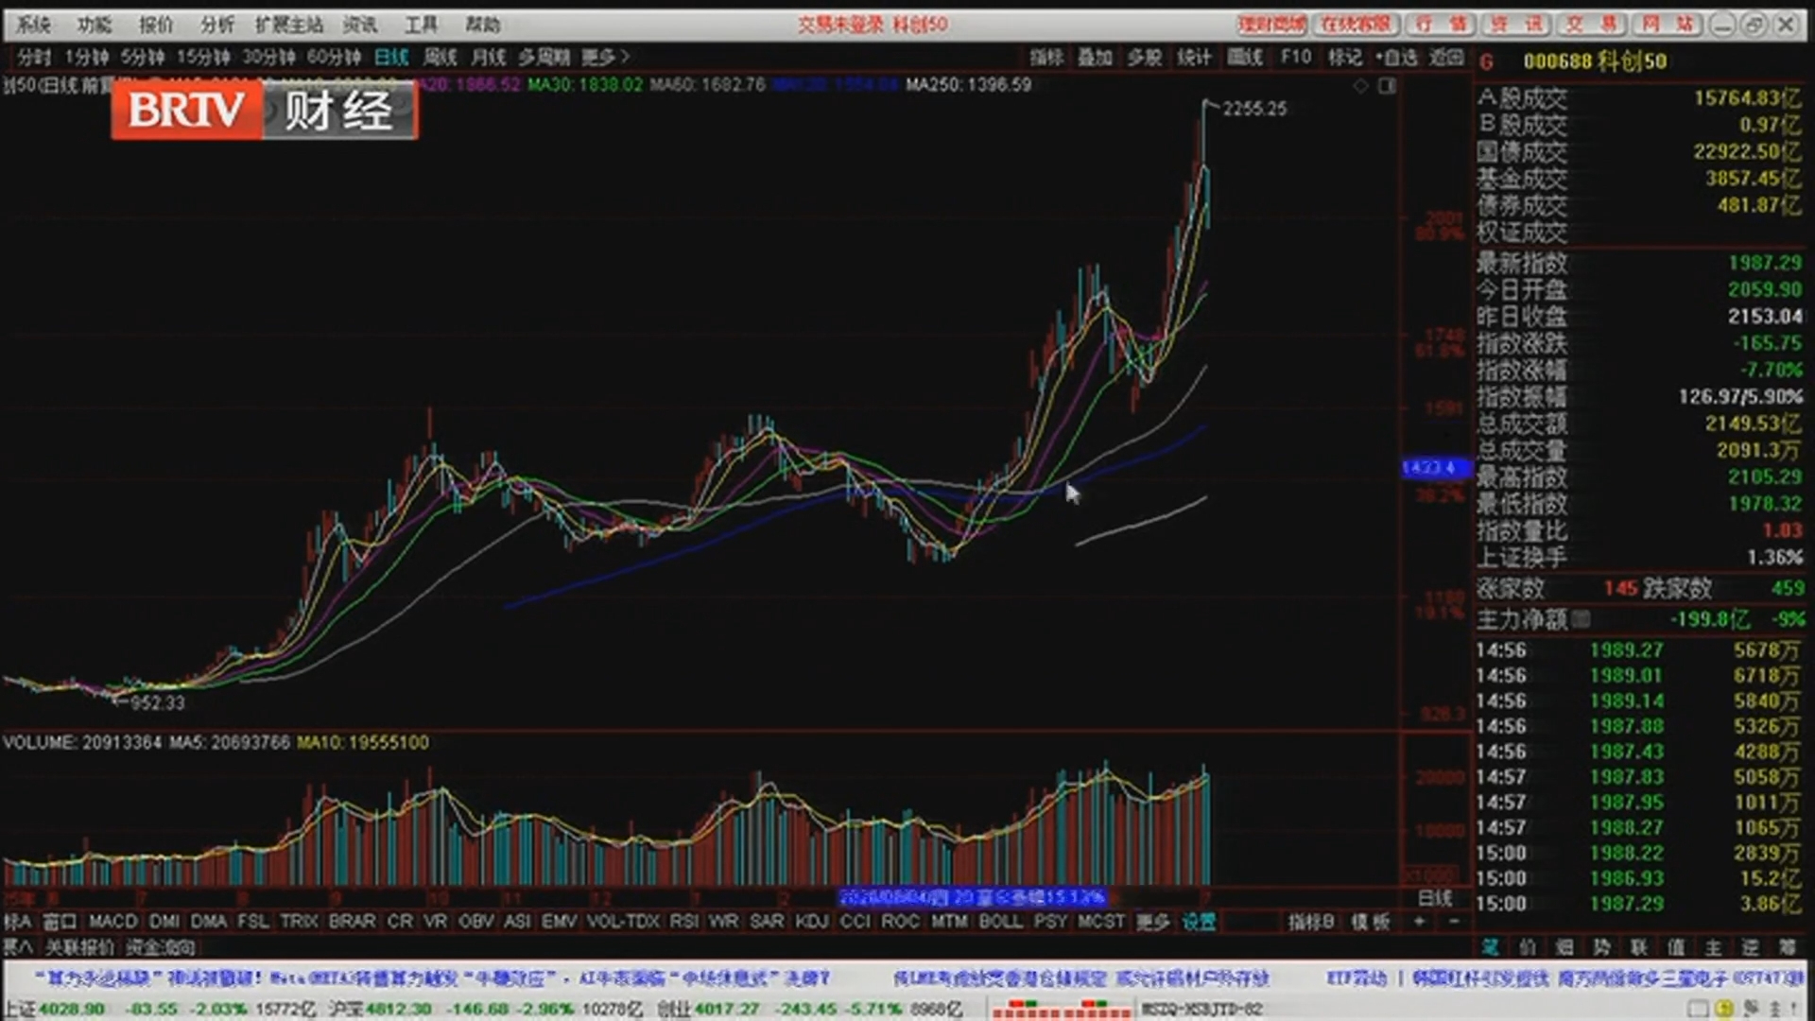Open the 功能 menu
Screen dimensions: 1815x1021
95,25
